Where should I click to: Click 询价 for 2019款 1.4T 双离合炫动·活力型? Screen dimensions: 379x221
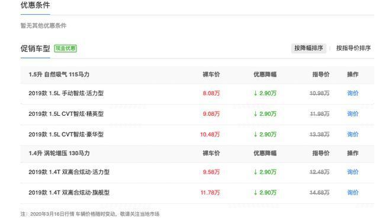pyautogui.click(x=353, y=172)
